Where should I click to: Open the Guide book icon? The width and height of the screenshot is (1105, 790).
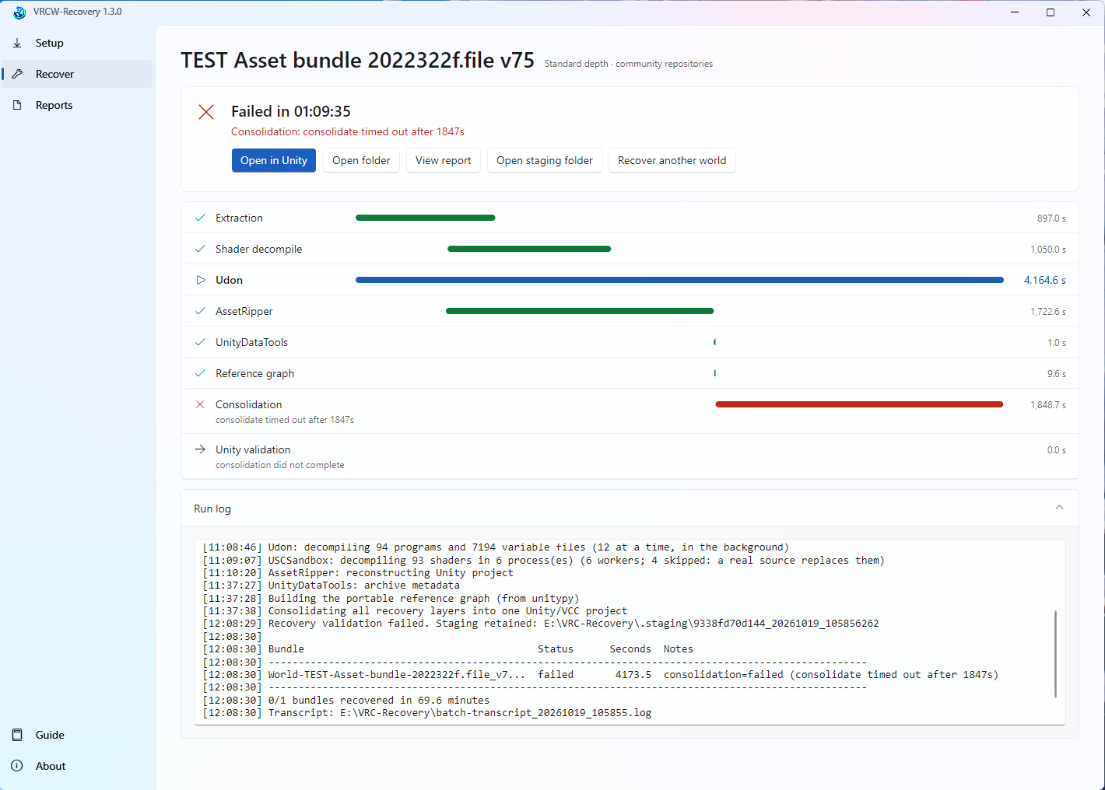click(x=17, y=735)
